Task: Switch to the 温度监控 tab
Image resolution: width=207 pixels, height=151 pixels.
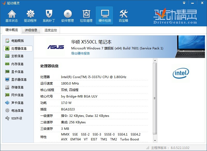Action: [x=51, y=30]
